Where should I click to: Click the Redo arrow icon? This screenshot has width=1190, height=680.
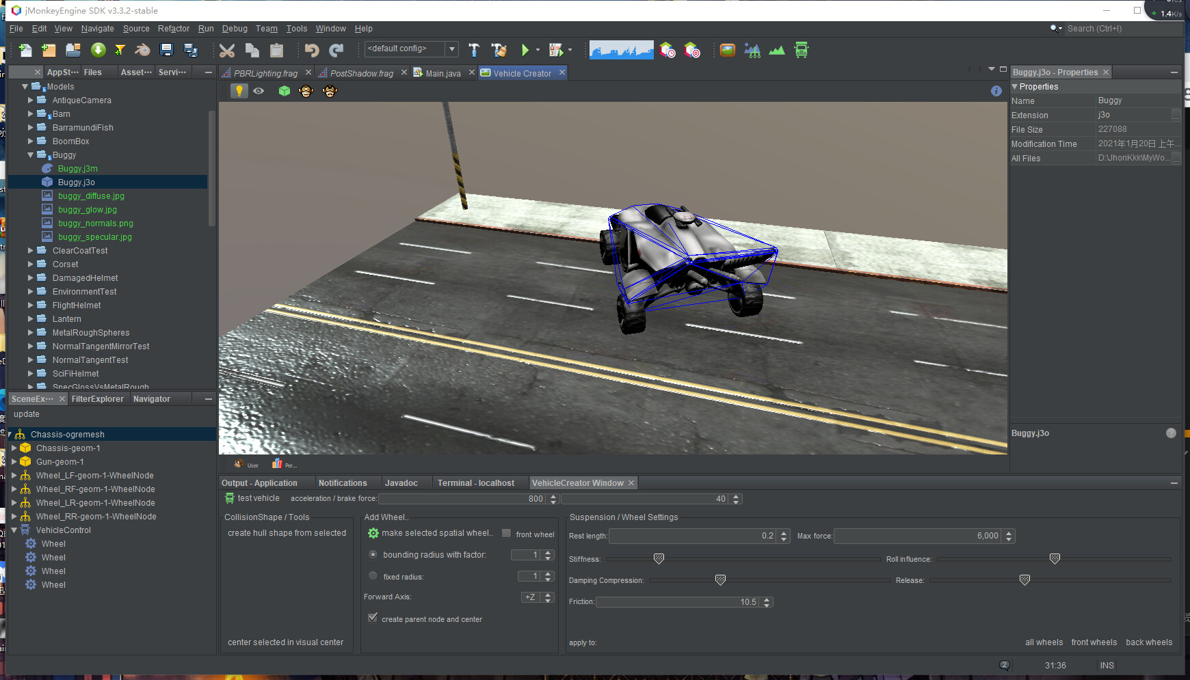tap(336, 50)
